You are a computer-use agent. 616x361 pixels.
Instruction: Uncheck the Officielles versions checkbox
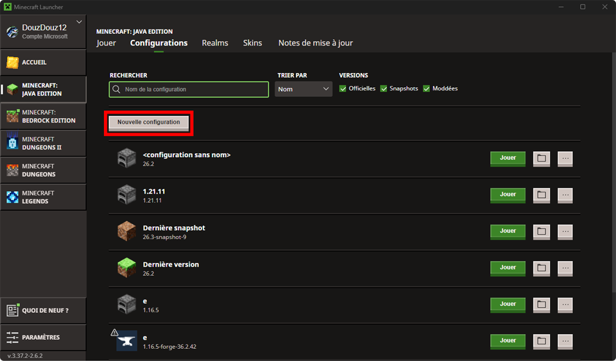point(343,88)
